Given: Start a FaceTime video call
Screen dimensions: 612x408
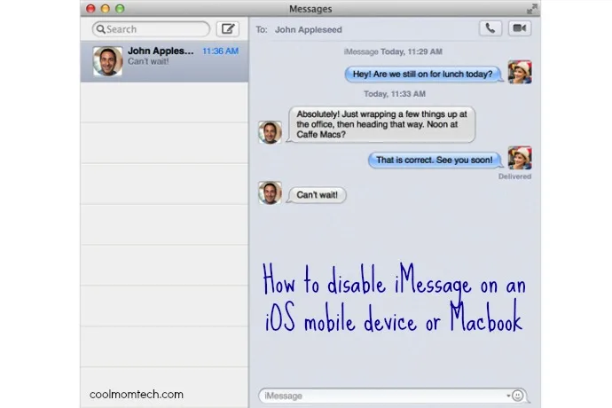Looking at the screenshot, I should coord(520,28).
